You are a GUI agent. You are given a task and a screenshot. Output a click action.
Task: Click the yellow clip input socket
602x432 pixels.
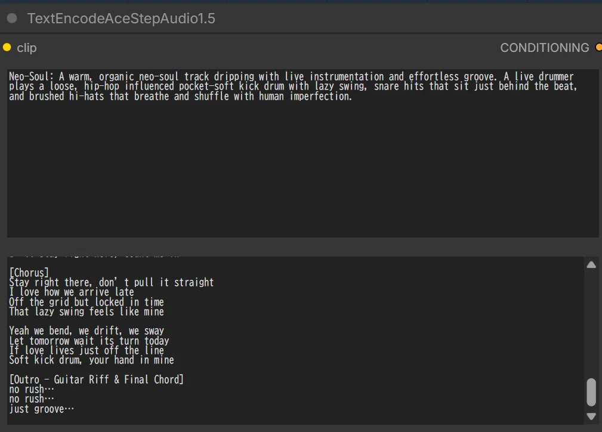click(7, 47)
